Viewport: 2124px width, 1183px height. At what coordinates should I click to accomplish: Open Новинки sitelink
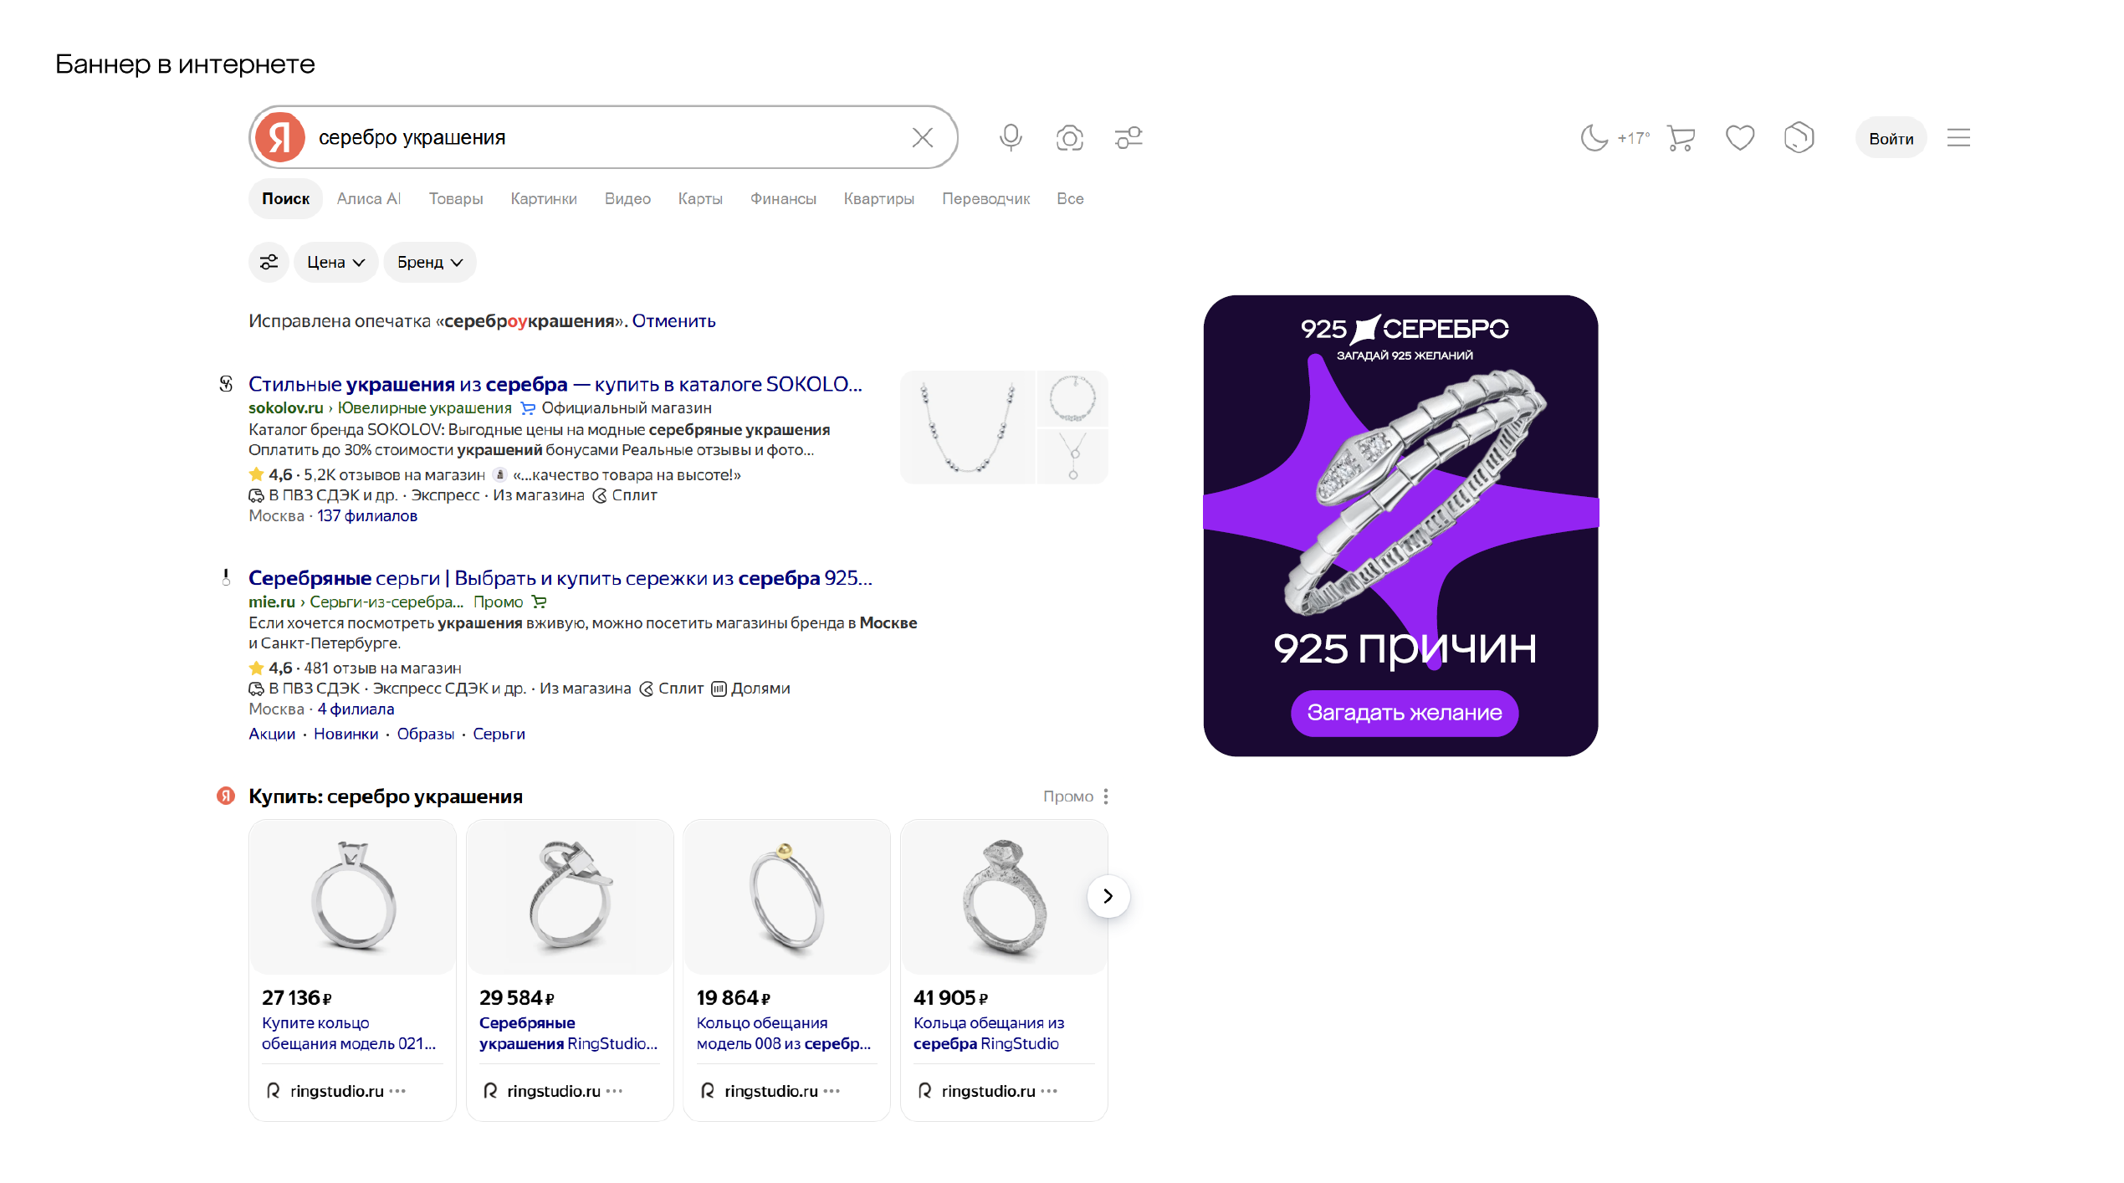tap(345, 734)
